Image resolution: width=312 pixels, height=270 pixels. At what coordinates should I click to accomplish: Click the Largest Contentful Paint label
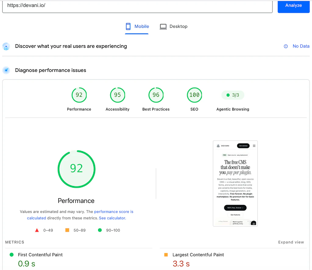198,255
